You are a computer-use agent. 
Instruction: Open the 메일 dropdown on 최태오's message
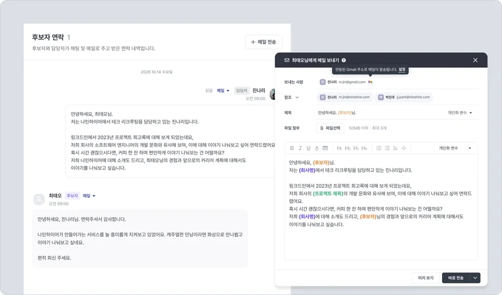click(x=89, y=196)
